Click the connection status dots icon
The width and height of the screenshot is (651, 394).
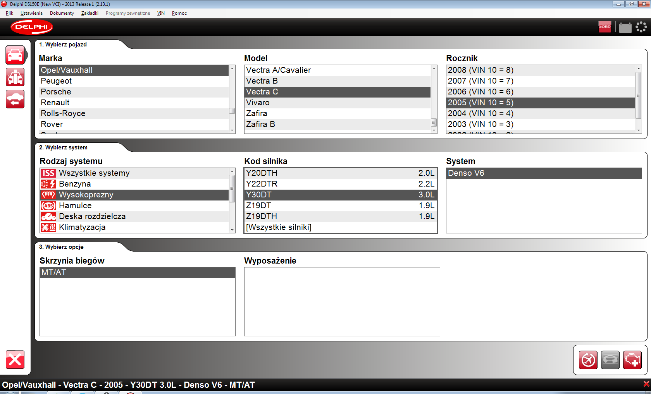pyautogui.click(x=641, y=27)
